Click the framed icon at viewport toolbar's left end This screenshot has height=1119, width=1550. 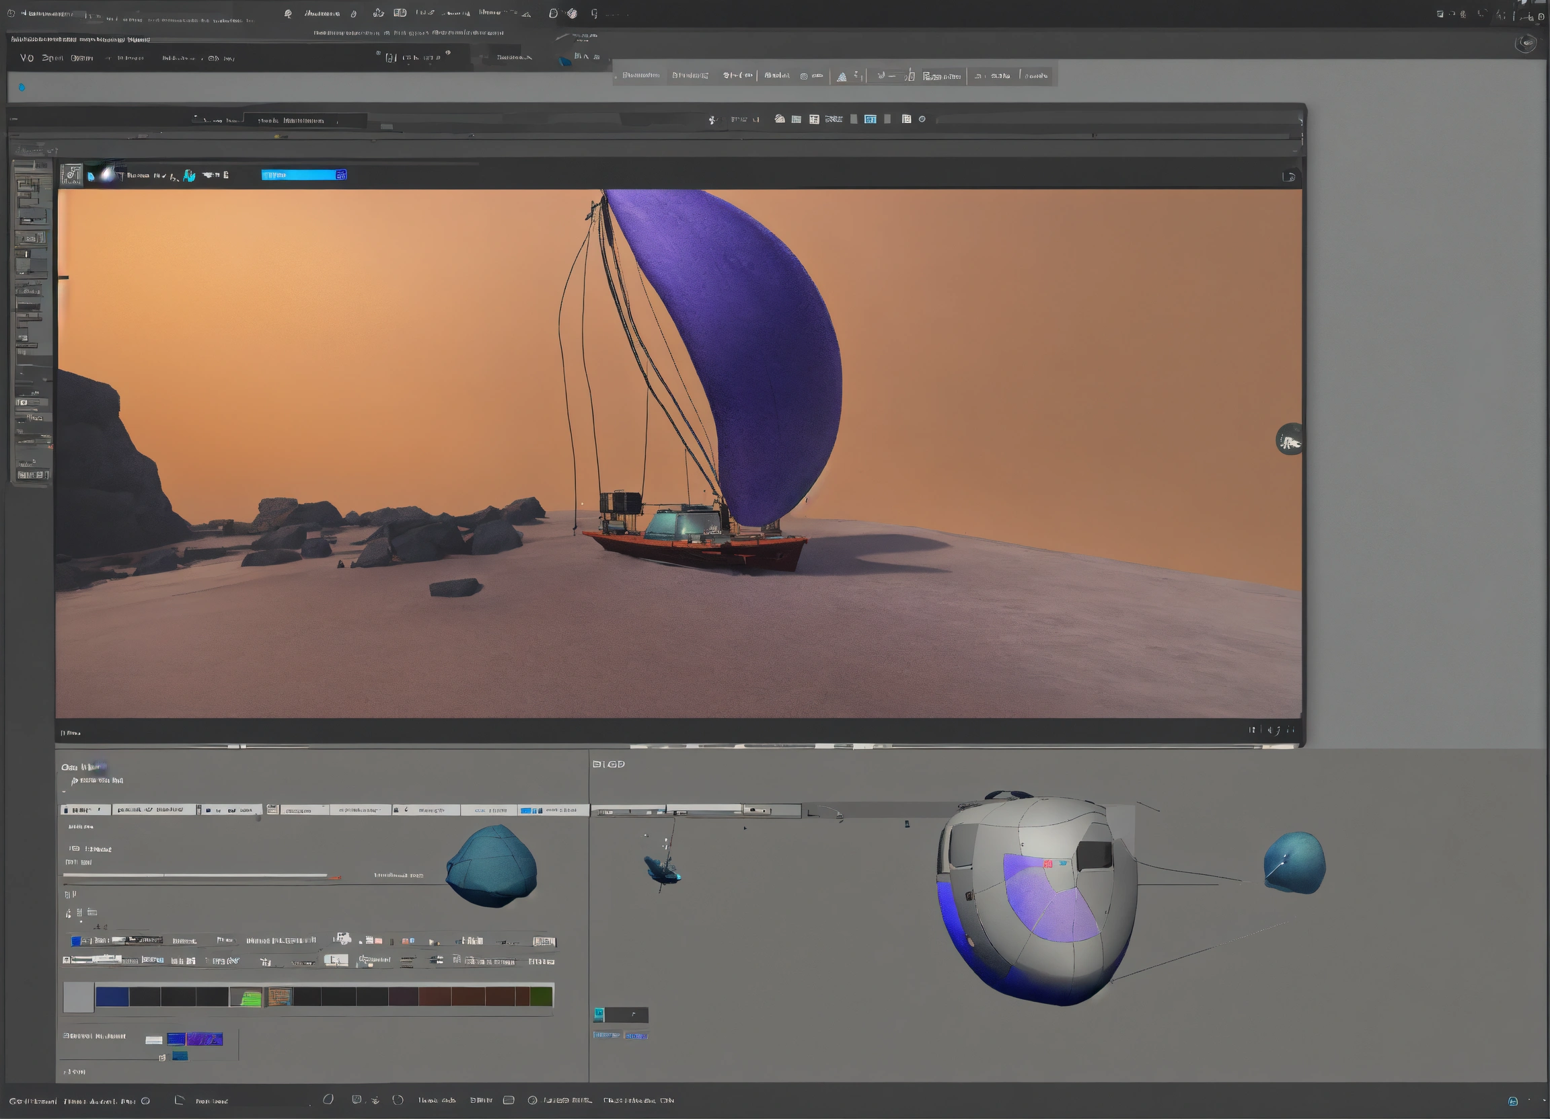[x=71, y=175]
